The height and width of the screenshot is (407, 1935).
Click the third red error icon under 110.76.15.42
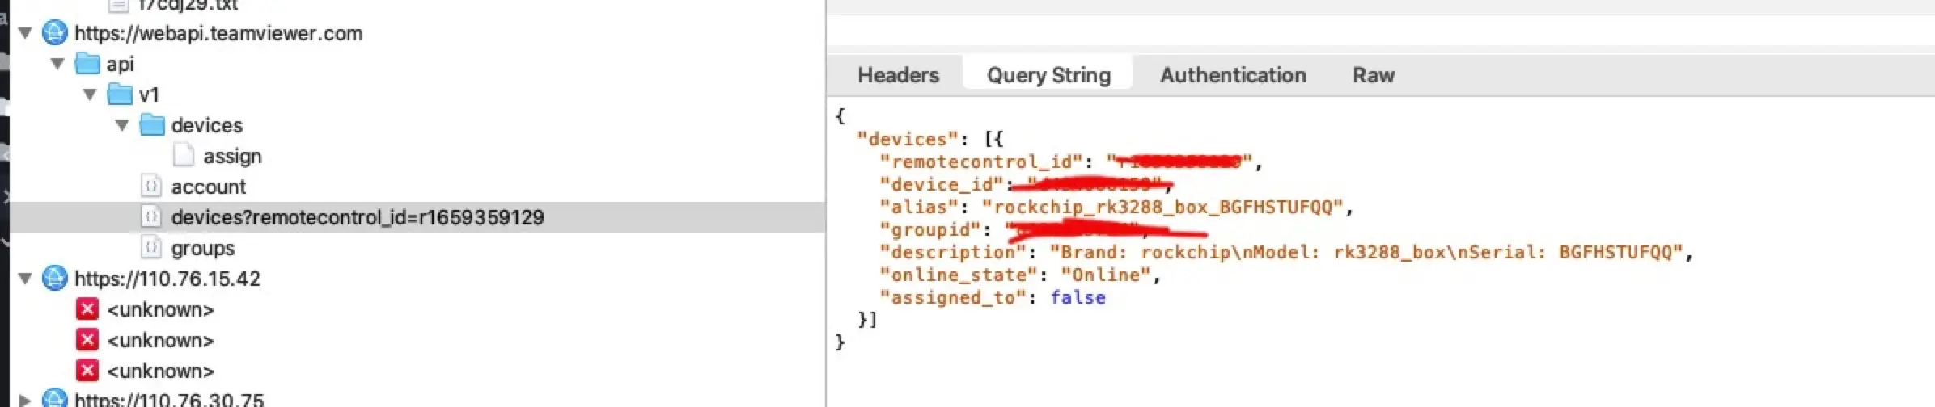tap(87, 371)
